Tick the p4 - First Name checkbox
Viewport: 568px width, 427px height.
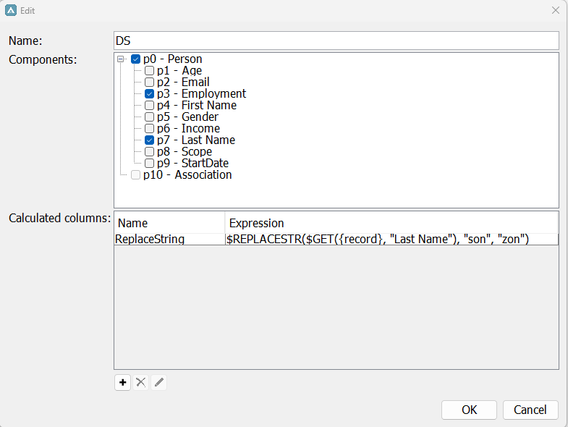pyautogui.click(x=149, y=106)
